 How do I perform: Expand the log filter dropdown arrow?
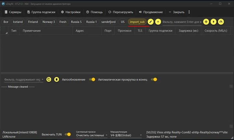[42, 79]
